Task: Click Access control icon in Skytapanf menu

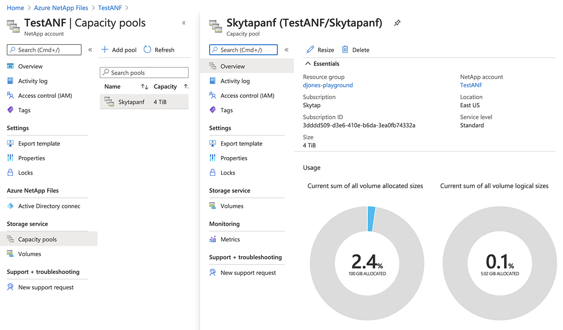Action: [213, 95]
